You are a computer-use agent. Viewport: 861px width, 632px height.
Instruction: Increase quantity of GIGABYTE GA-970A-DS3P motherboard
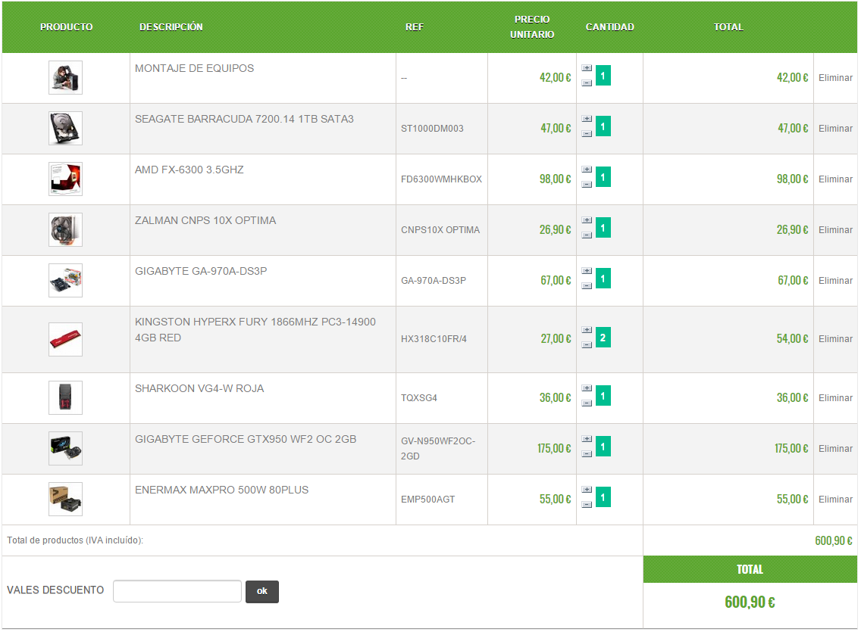tap(587, 271)
